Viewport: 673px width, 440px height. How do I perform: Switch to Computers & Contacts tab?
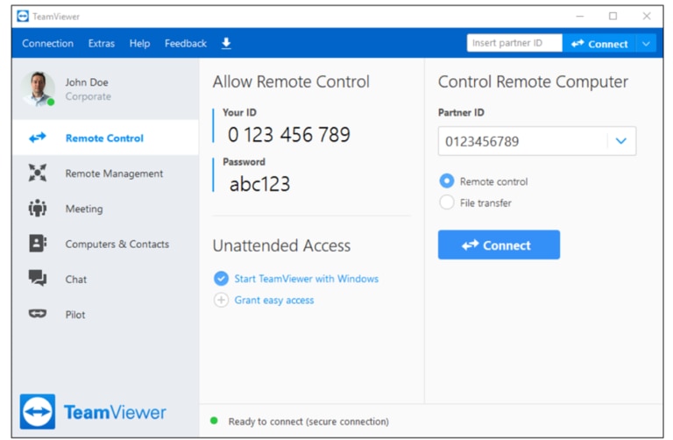click(x=105, y=244)
